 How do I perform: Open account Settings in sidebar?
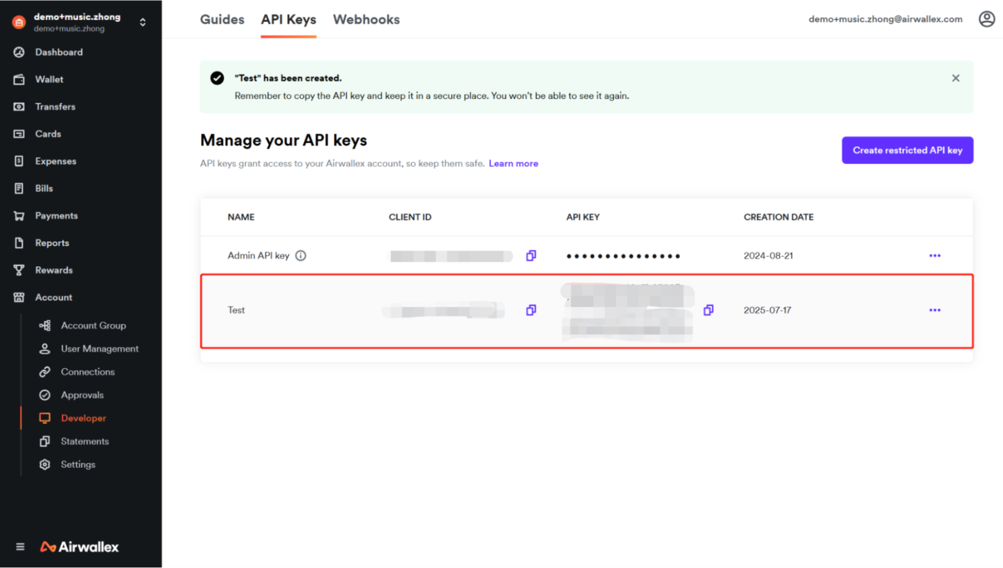pos(78,464)
